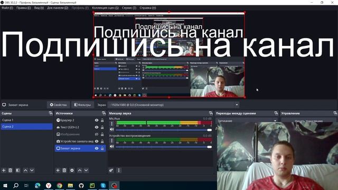This screenshot has height=190, width=338.
Task: Select Сцена 2 in scenes list
Action: click(26, 127)
